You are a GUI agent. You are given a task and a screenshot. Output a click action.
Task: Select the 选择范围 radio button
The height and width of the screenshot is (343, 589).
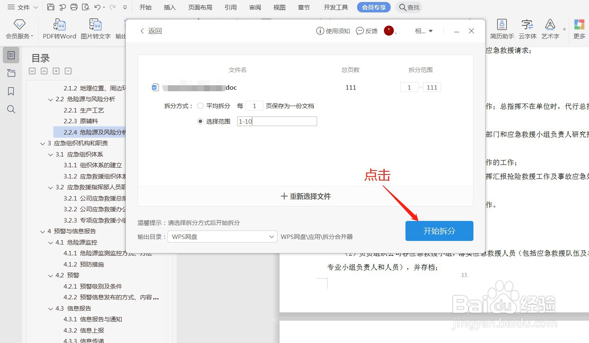200,121
